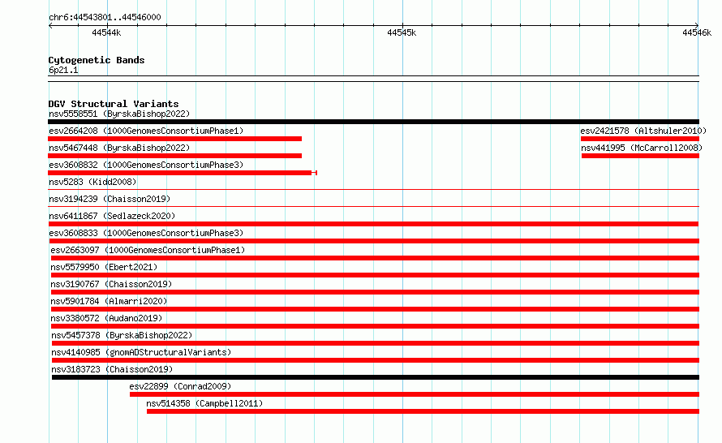722x443 pixels.
Task: Click the red bar under nsv514358
Action: 423,411
